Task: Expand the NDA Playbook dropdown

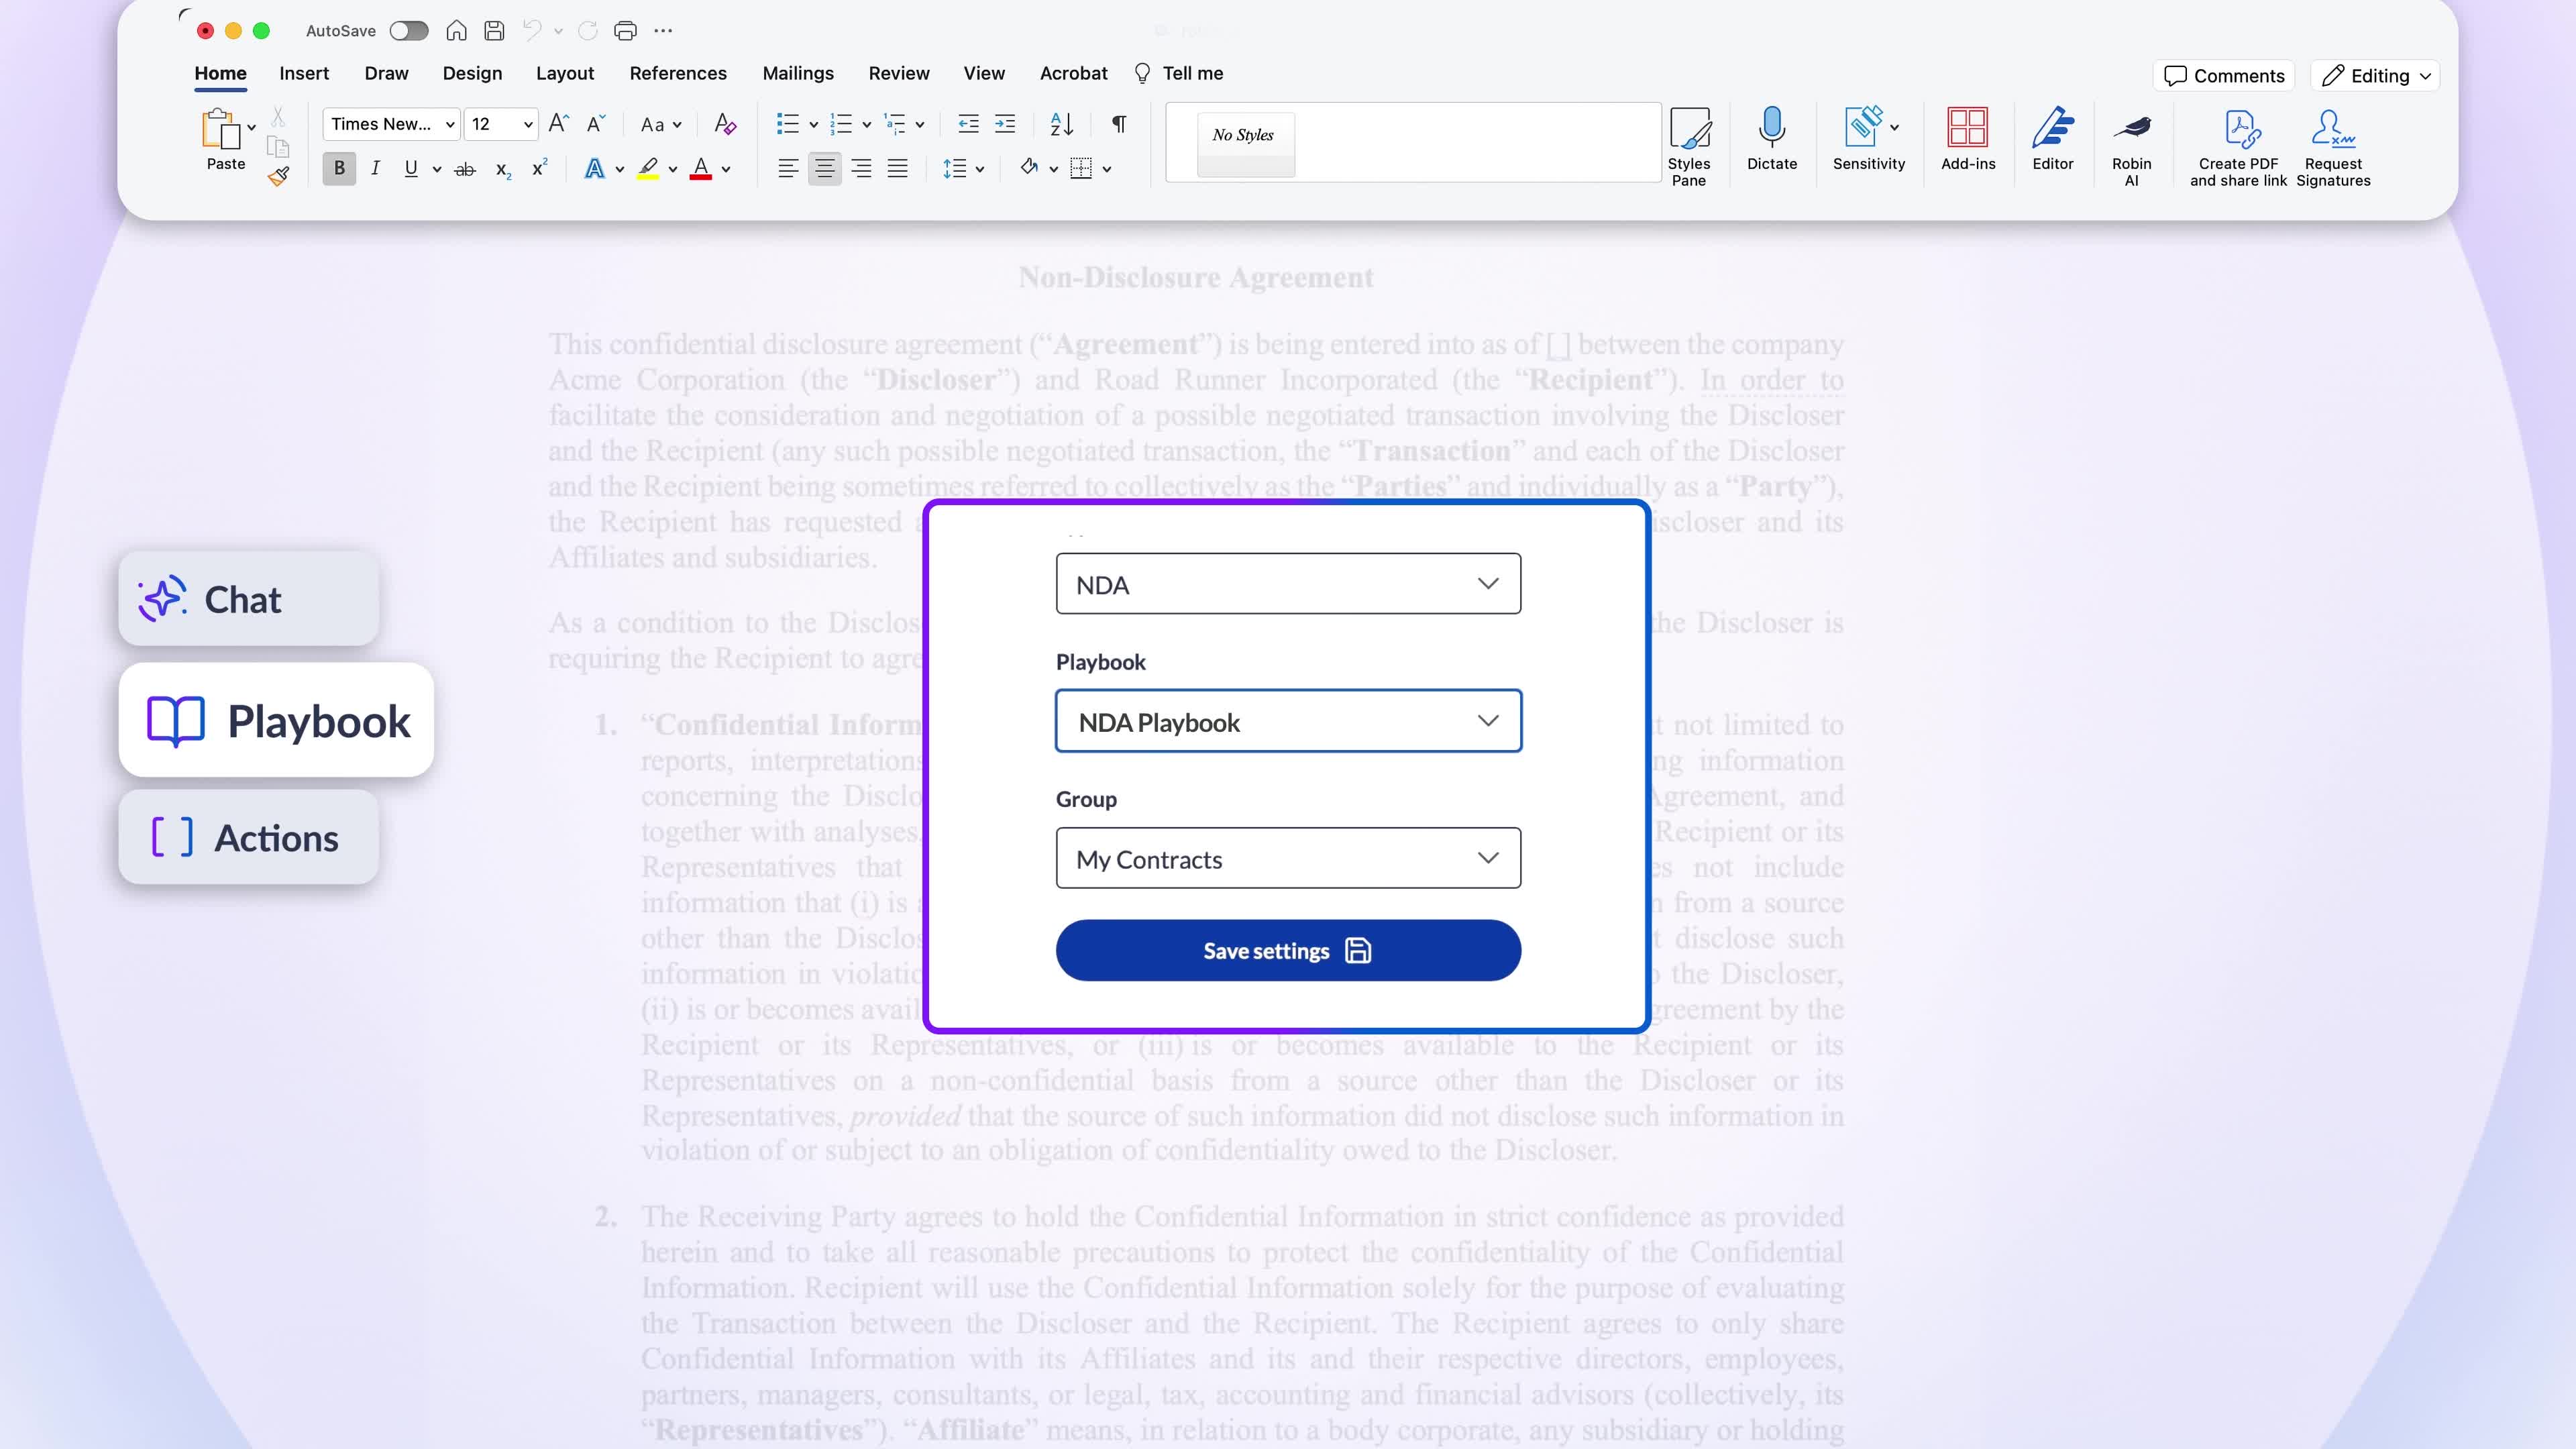Action: coord(1288,721)
